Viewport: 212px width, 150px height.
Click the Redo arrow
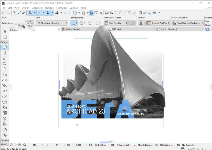9,13
